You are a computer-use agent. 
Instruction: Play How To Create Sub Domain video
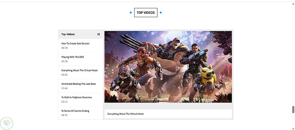pyautogui.click(x=81, y=45)
